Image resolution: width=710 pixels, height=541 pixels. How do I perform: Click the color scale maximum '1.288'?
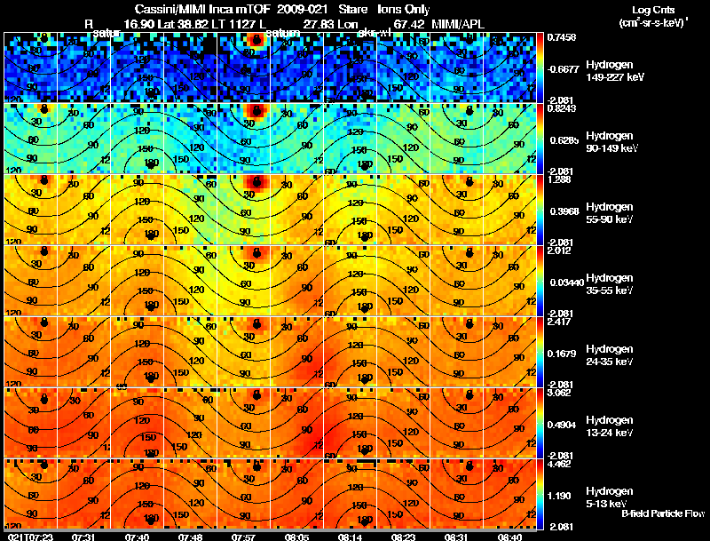[559, 179]
